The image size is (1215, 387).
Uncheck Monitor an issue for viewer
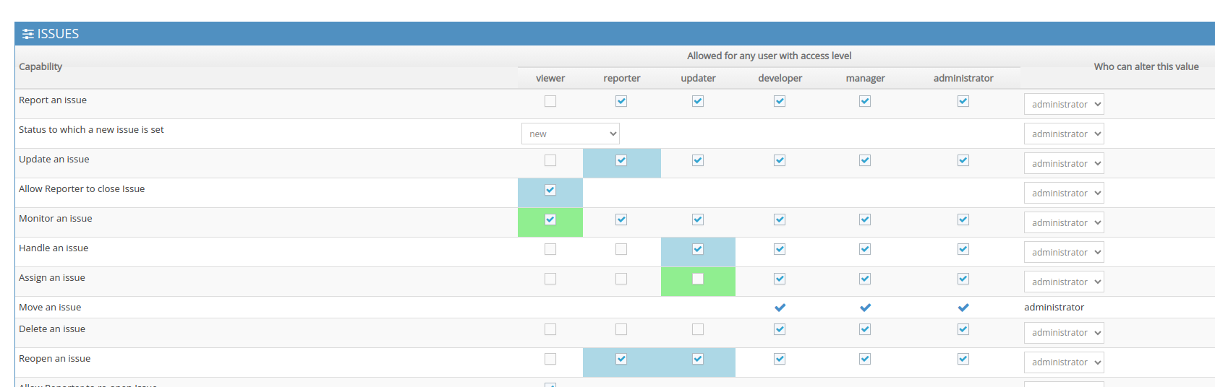[550, 219]
